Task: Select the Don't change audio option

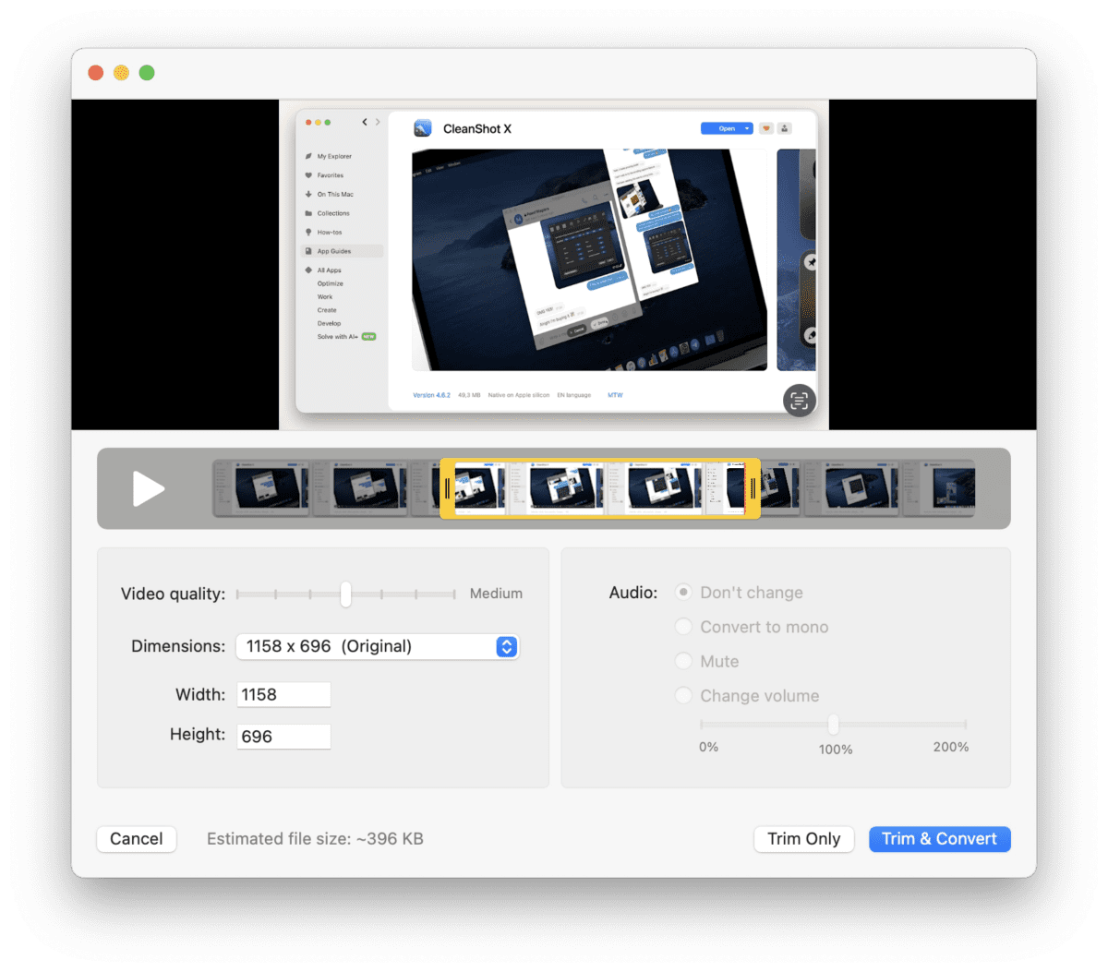Action: 683,592
